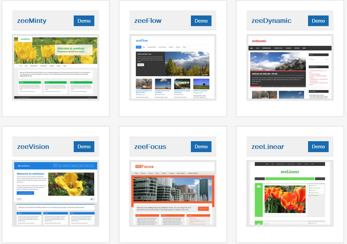Open the zeeFocus demo button
Image resolution: width=347 pixels, height=244 pixels.
[x=201, y=146]
